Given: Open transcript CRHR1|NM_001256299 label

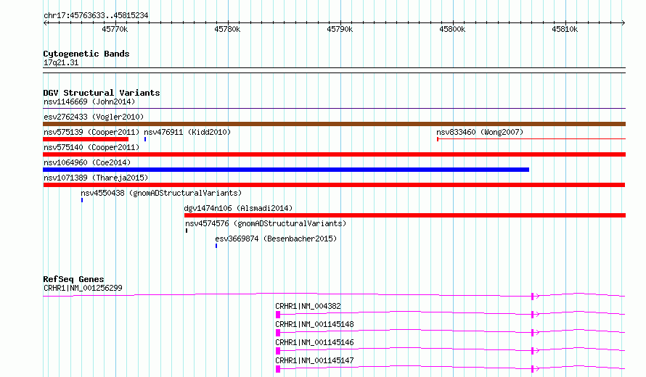Looking at the screenshot, I should pos(83,288).
